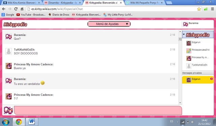This screenshot has width=216, height=126.
Task: Click the 'Bueno ya' message text
Action: [x=20, y=68]
